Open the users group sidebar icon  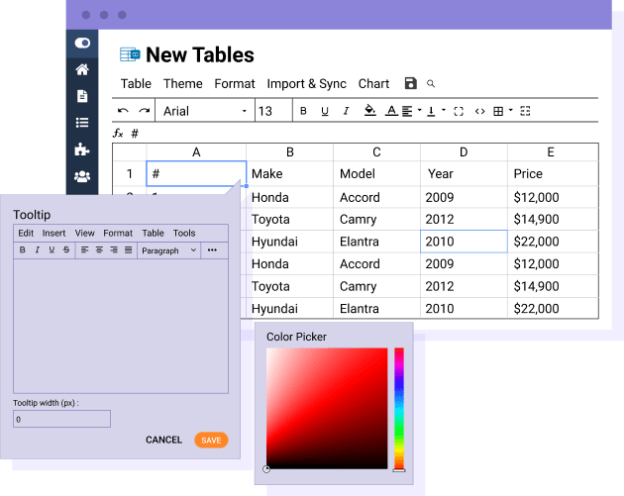point(82,176)
